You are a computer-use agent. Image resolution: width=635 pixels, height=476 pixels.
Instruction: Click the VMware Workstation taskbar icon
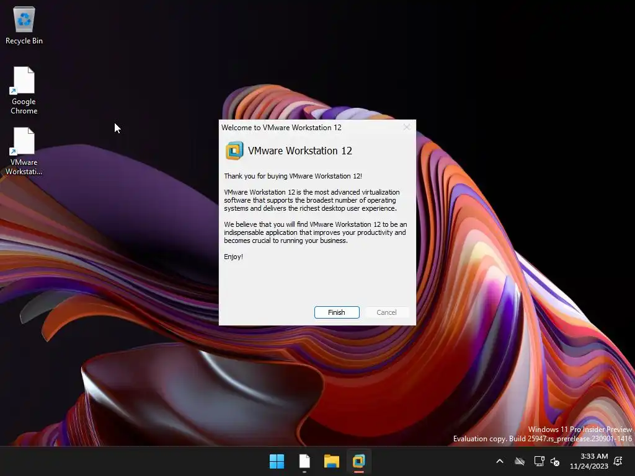point(359,461)
